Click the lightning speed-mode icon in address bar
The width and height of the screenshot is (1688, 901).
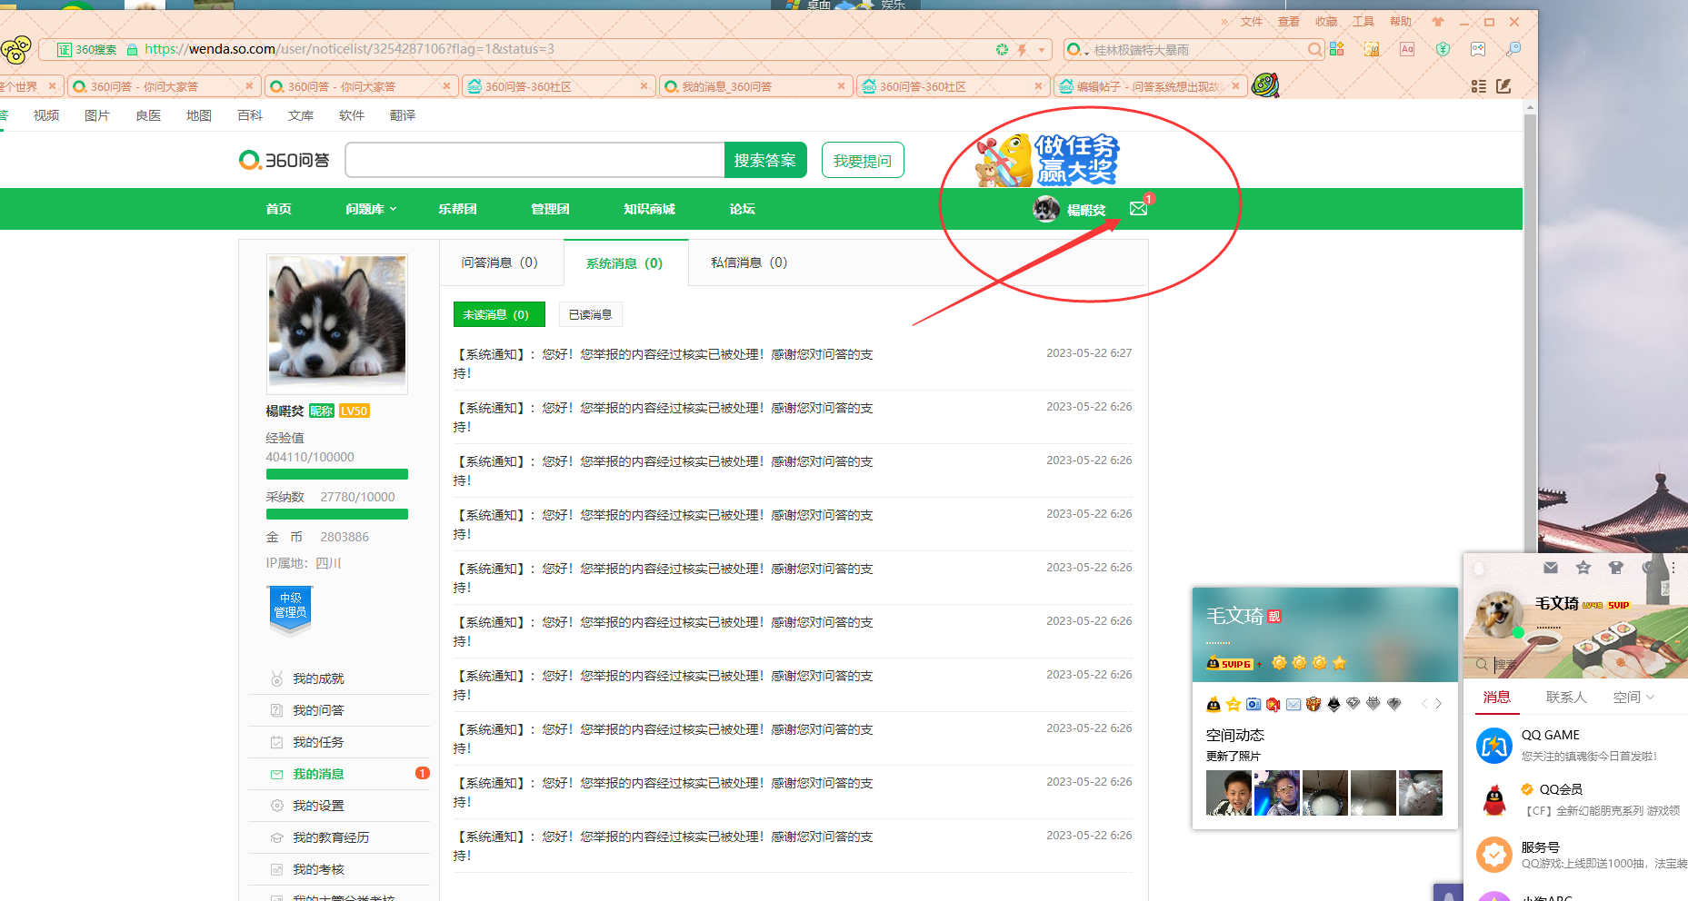[x=1022, y=50]
